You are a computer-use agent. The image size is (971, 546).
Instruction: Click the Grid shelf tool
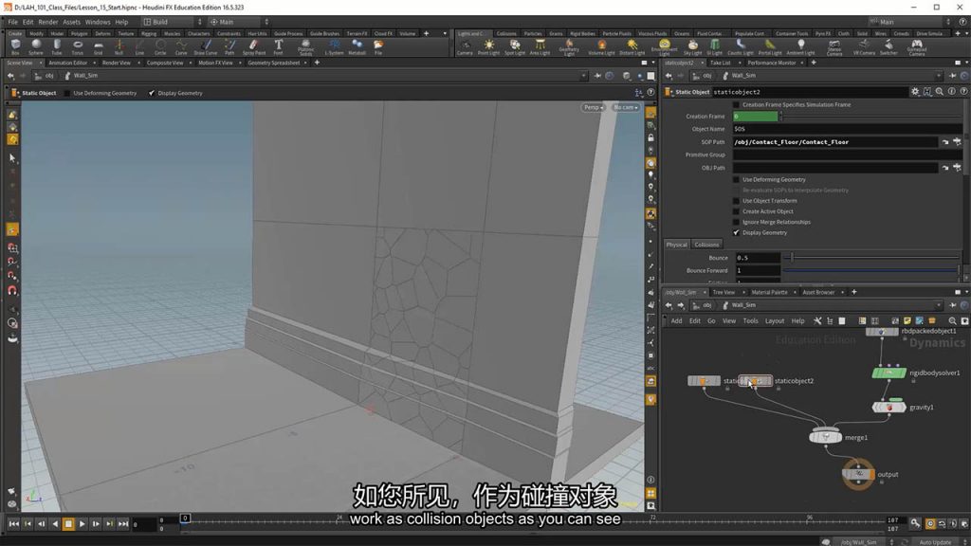pos(98,47)
